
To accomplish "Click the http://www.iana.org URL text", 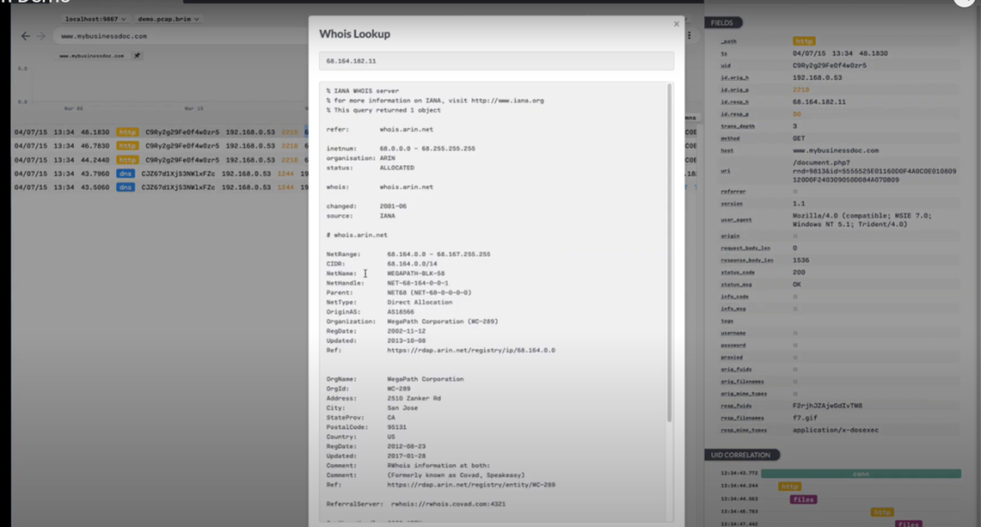I will (508, 101).
